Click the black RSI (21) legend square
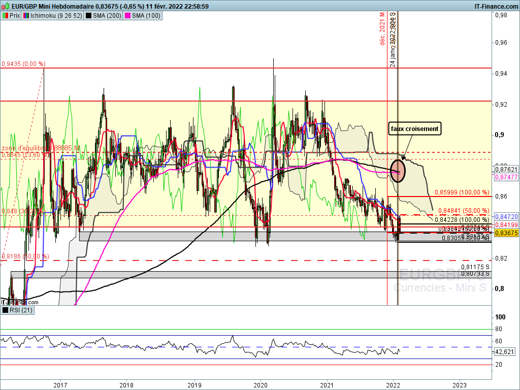 (x=6, y=310)
